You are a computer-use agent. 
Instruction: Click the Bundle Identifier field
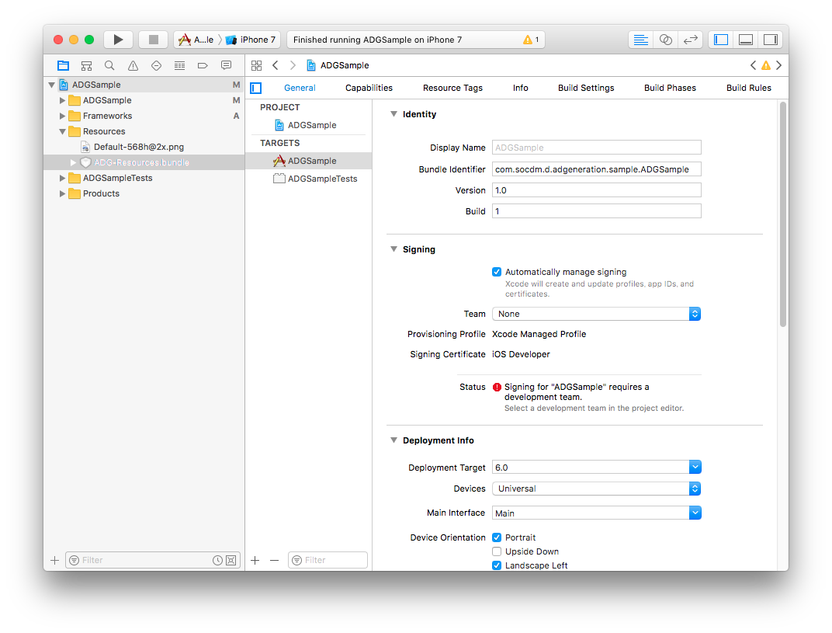pos(596,169)
